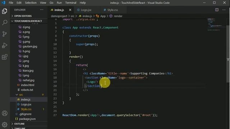The width and height of the screenshot is (230, 129).
Task: Open Run menu
Action: pyautogui.click(x=59, y=3)
